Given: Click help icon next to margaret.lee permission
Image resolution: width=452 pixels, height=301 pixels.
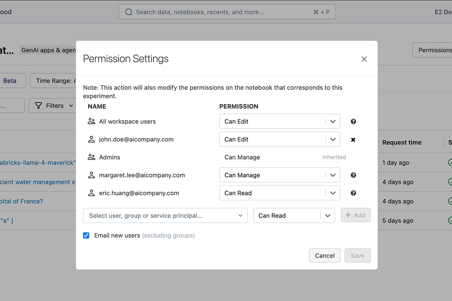Looking at the screenshot, I should coord(353,175).
